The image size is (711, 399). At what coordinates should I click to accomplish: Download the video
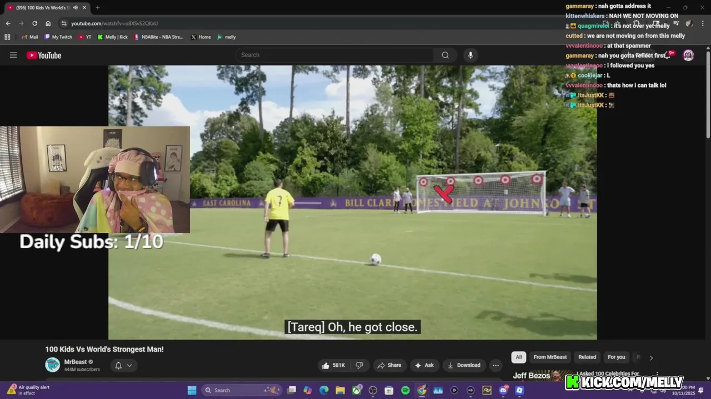464,365
